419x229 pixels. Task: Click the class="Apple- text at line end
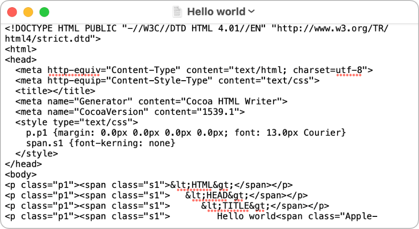pyautogui.click(x=342, y=216)
